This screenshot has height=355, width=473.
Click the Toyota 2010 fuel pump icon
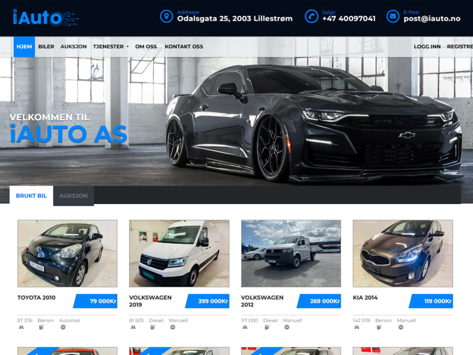41,327
